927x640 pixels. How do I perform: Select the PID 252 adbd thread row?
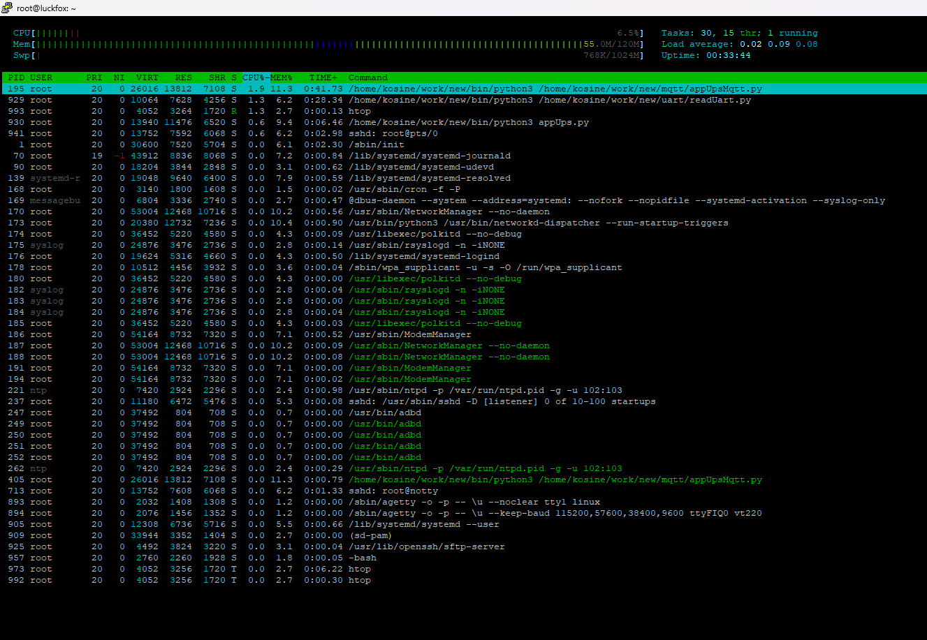[x=463, y=457]
